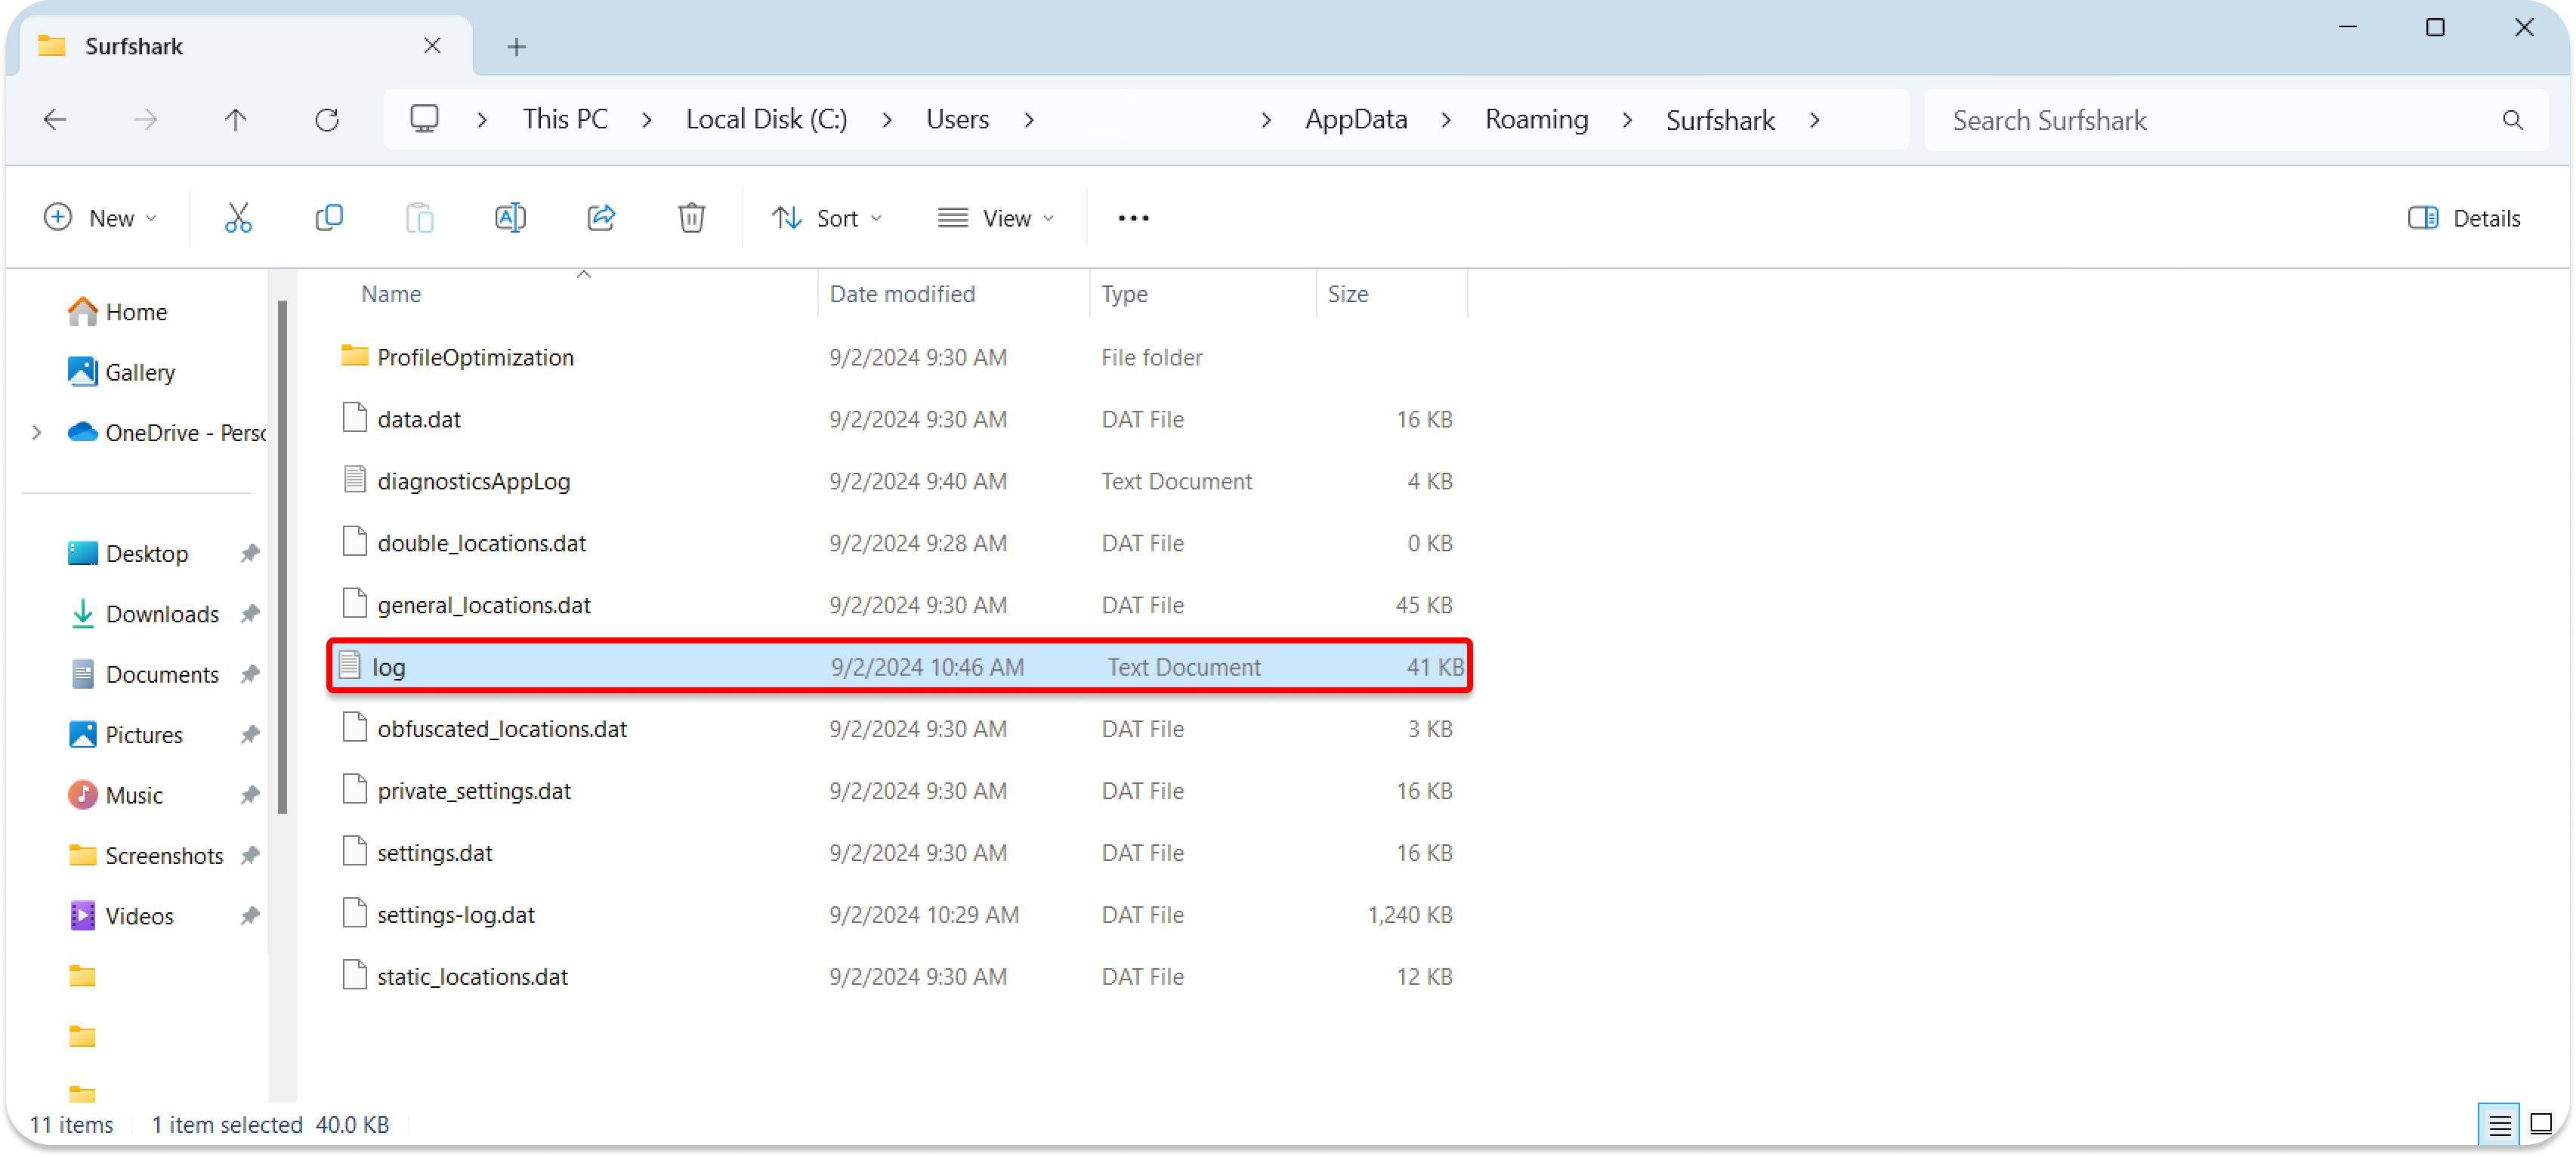Image resolution: width=2576 pixels, height=1157 pixels.
Task: Switch to large thumbnails view in status bar
Action: [x=2541, y=1124]
